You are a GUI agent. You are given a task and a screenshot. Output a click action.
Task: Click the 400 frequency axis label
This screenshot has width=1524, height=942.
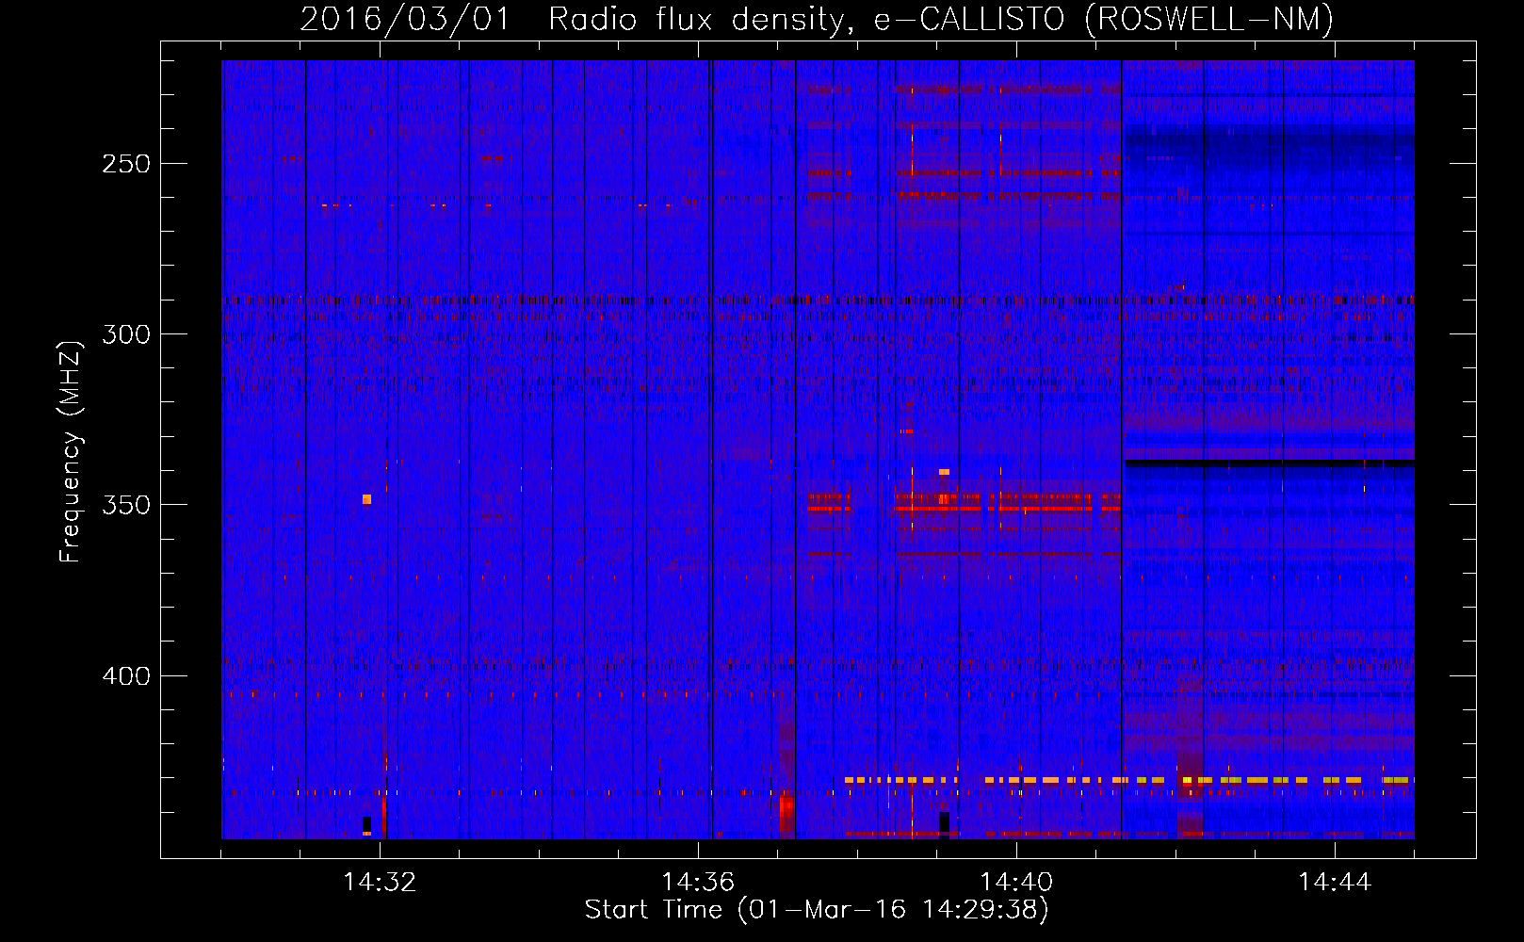coord(126,676)
